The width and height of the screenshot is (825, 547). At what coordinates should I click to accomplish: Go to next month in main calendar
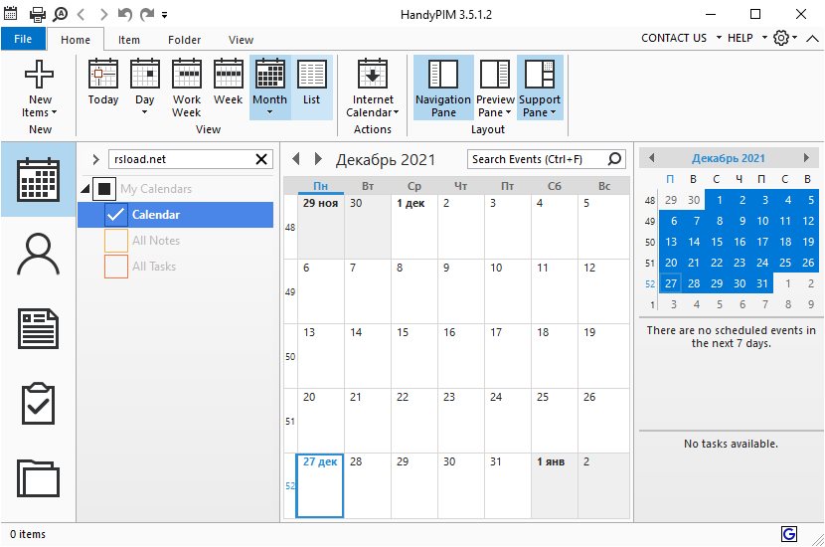coord(318,159)
